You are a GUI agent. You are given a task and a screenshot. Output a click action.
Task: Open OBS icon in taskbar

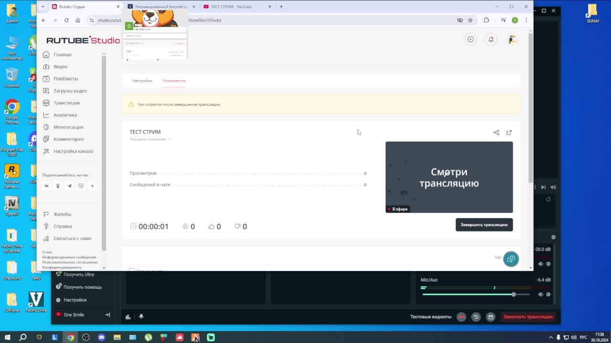click(86, 337)
